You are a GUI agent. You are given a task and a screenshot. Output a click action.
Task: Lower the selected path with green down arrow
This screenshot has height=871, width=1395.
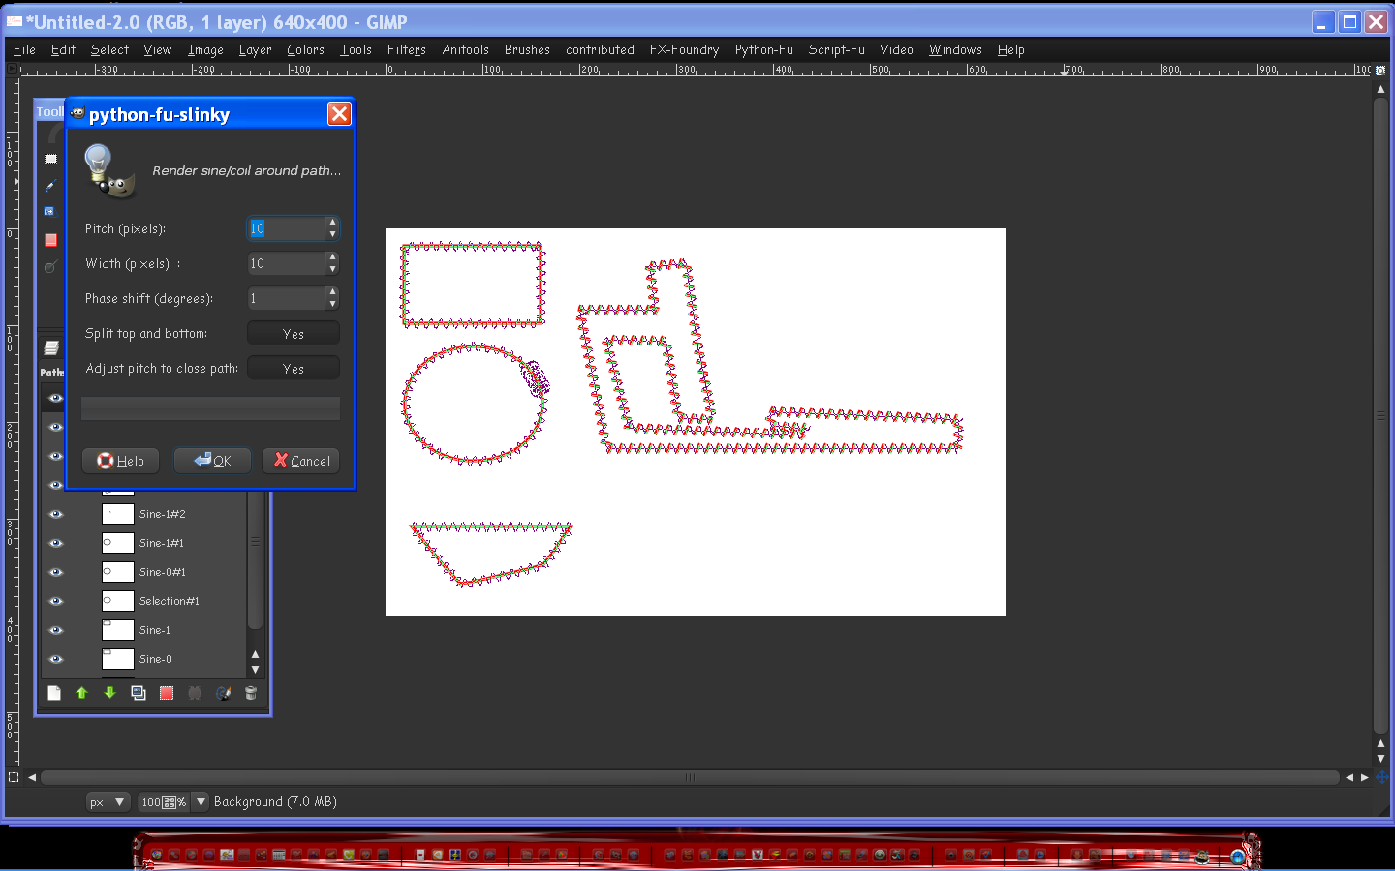[110, 693]
